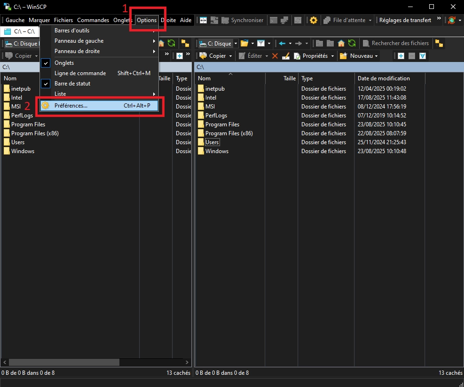This screenshot has width=464, height=387.
Task: Click the right panel blue Back arrow
Action: (x=282, y=44)
